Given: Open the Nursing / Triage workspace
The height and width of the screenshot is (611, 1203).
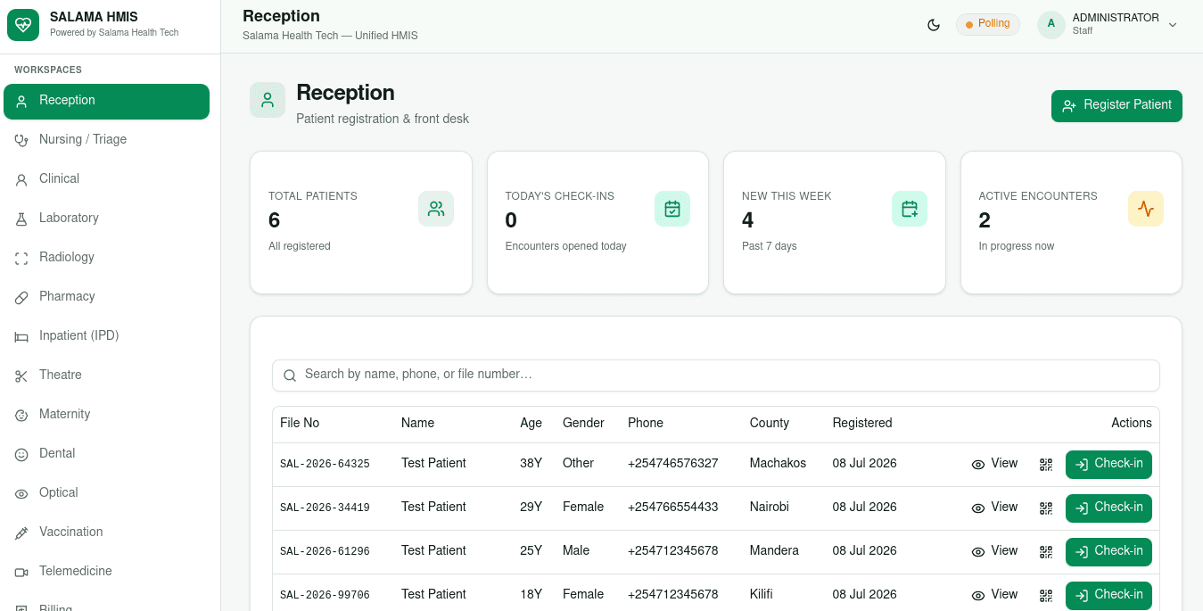Looking at the screenshot, I should click(106, 140).
